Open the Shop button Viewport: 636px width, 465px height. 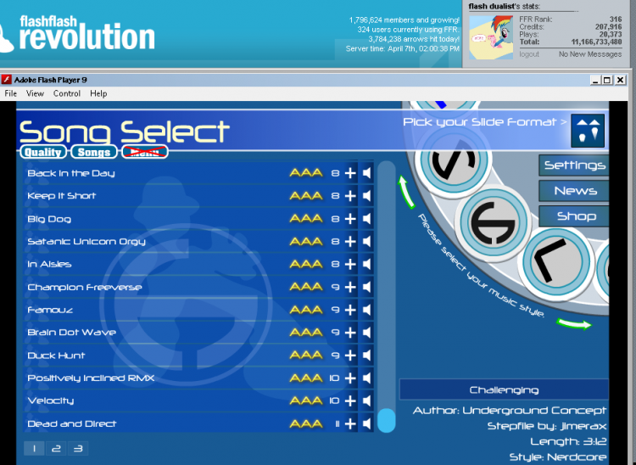(574, 216)
